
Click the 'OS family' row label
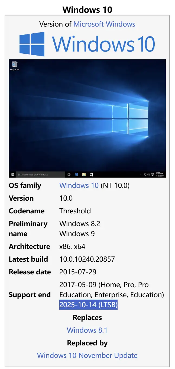tap(25, 185)
